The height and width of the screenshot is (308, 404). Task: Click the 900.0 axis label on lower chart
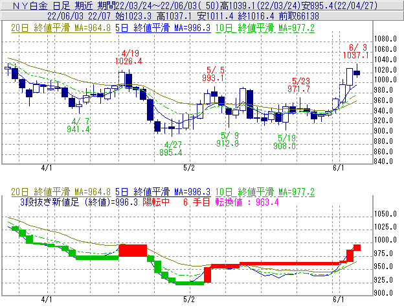383,293
